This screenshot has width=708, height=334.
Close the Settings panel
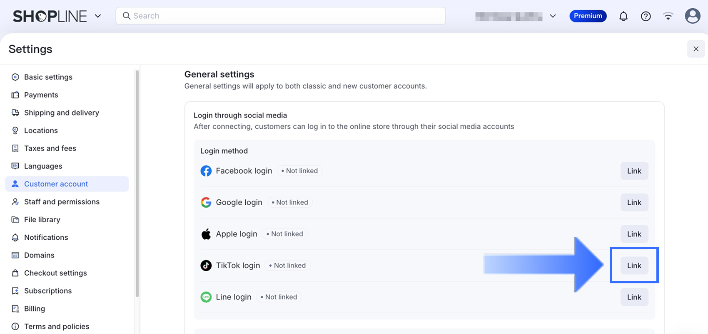696,49
